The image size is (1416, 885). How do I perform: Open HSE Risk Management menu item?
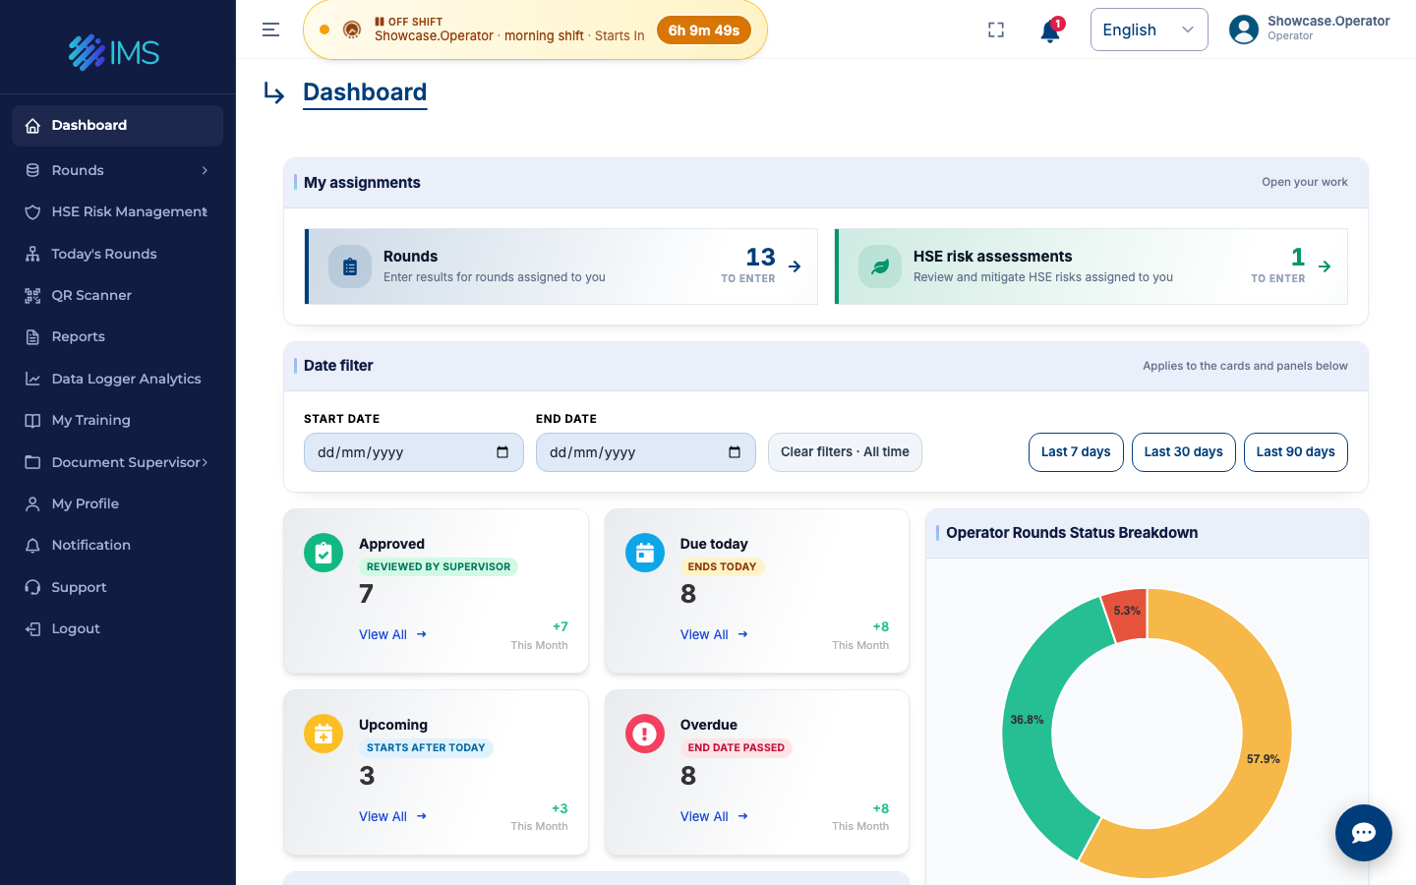pyautogui.click(x=118, y=212)
